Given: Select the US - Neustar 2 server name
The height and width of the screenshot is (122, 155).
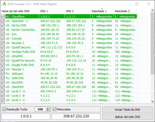Looking at the screenshot, I should click(x=15, y=43).
